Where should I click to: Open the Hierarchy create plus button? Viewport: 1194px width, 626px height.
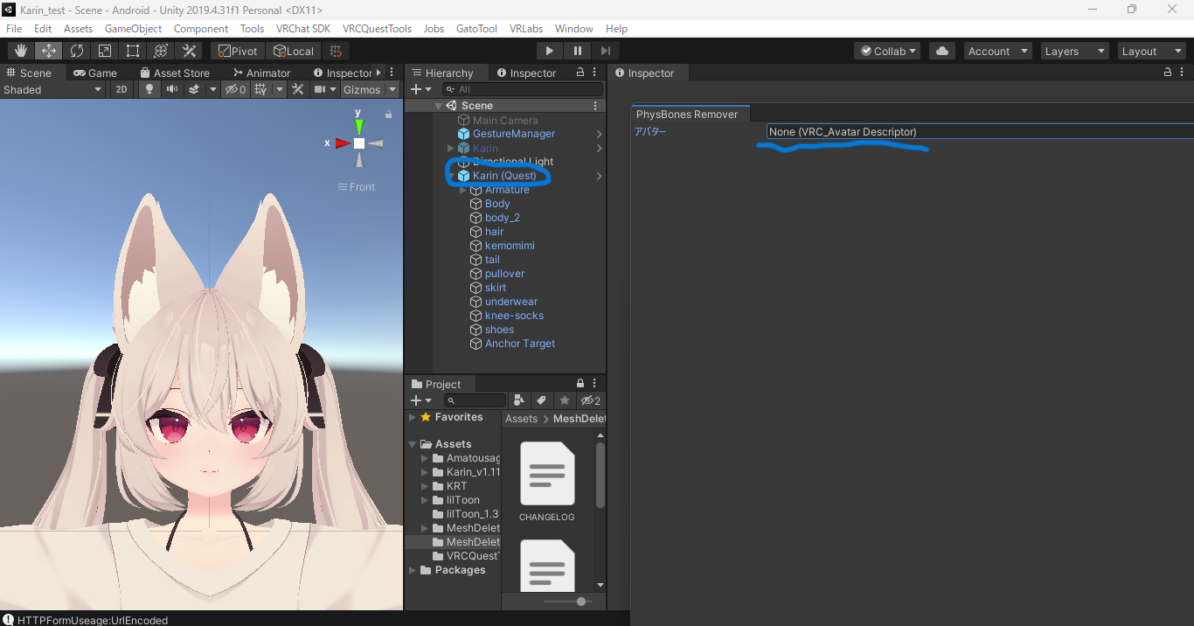click(421, 89)
